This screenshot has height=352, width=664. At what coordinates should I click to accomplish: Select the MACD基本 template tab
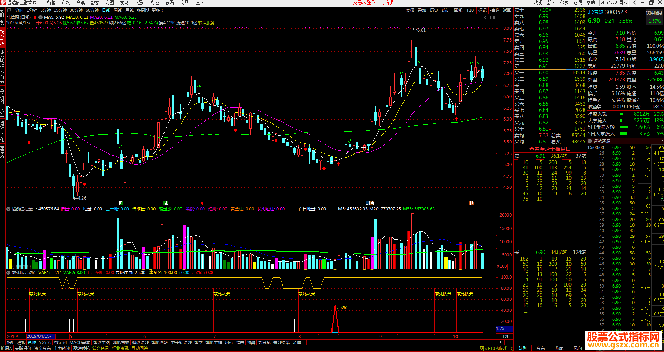(80, 343)
